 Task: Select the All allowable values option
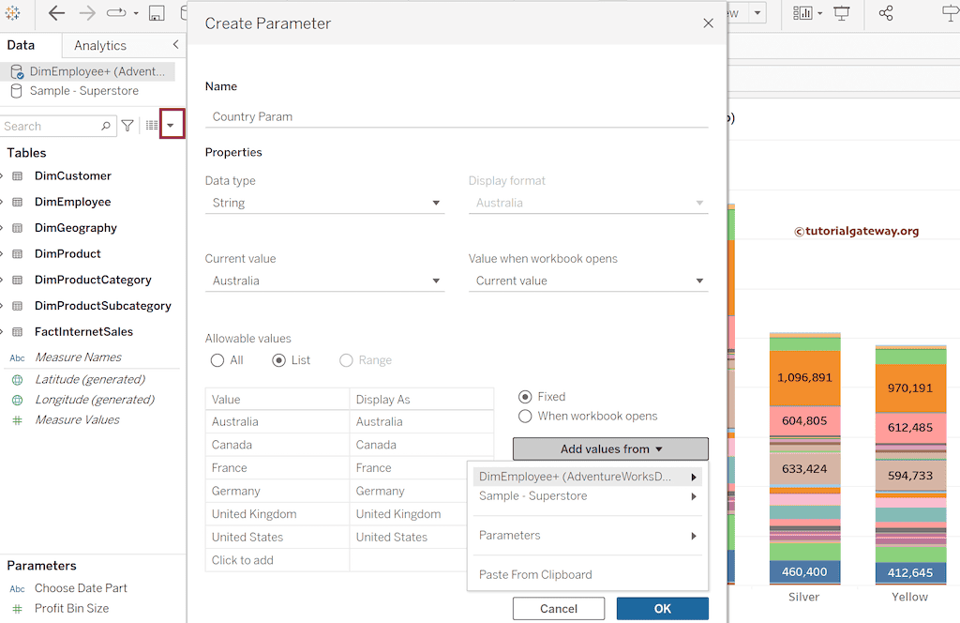(217, 360)
